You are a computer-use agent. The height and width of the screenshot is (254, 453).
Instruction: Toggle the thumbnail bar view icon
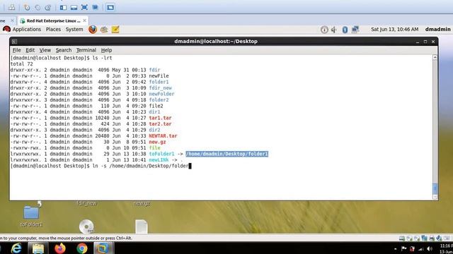coord(74,8)
